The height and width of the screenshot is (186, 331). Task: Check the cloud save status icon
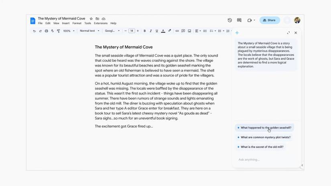(104, 19)
